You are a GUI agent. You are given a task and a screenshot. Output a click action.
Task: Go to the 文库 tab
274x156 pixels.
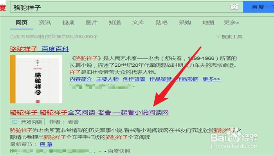[138, 23]
